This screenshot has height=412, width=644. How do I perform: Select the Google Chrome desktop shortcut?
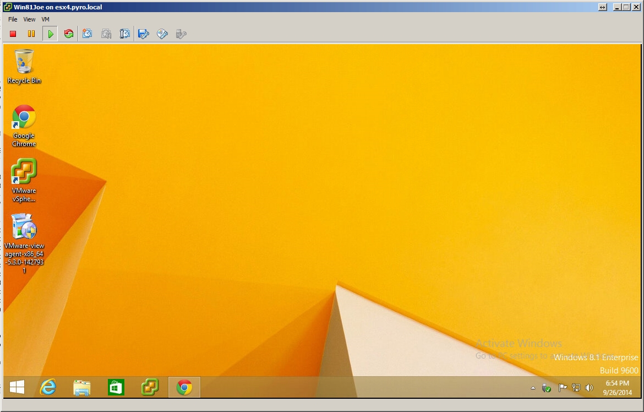(24, 117)
